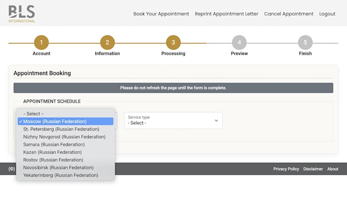Open the Privacy Policy footer link

[286, 169]
